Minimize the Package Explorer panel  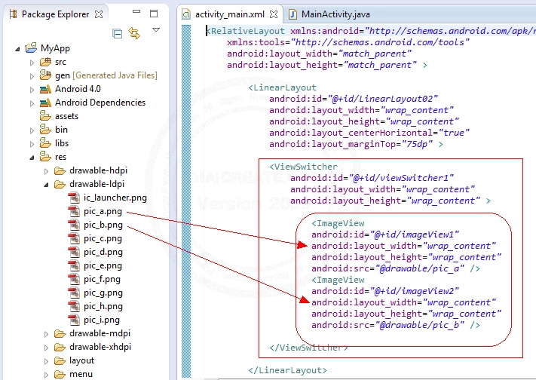(136, 11)
